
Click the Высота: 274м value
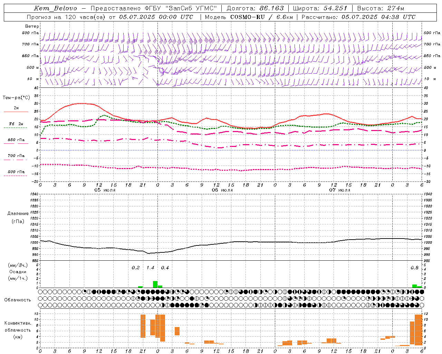pos(381,8)
